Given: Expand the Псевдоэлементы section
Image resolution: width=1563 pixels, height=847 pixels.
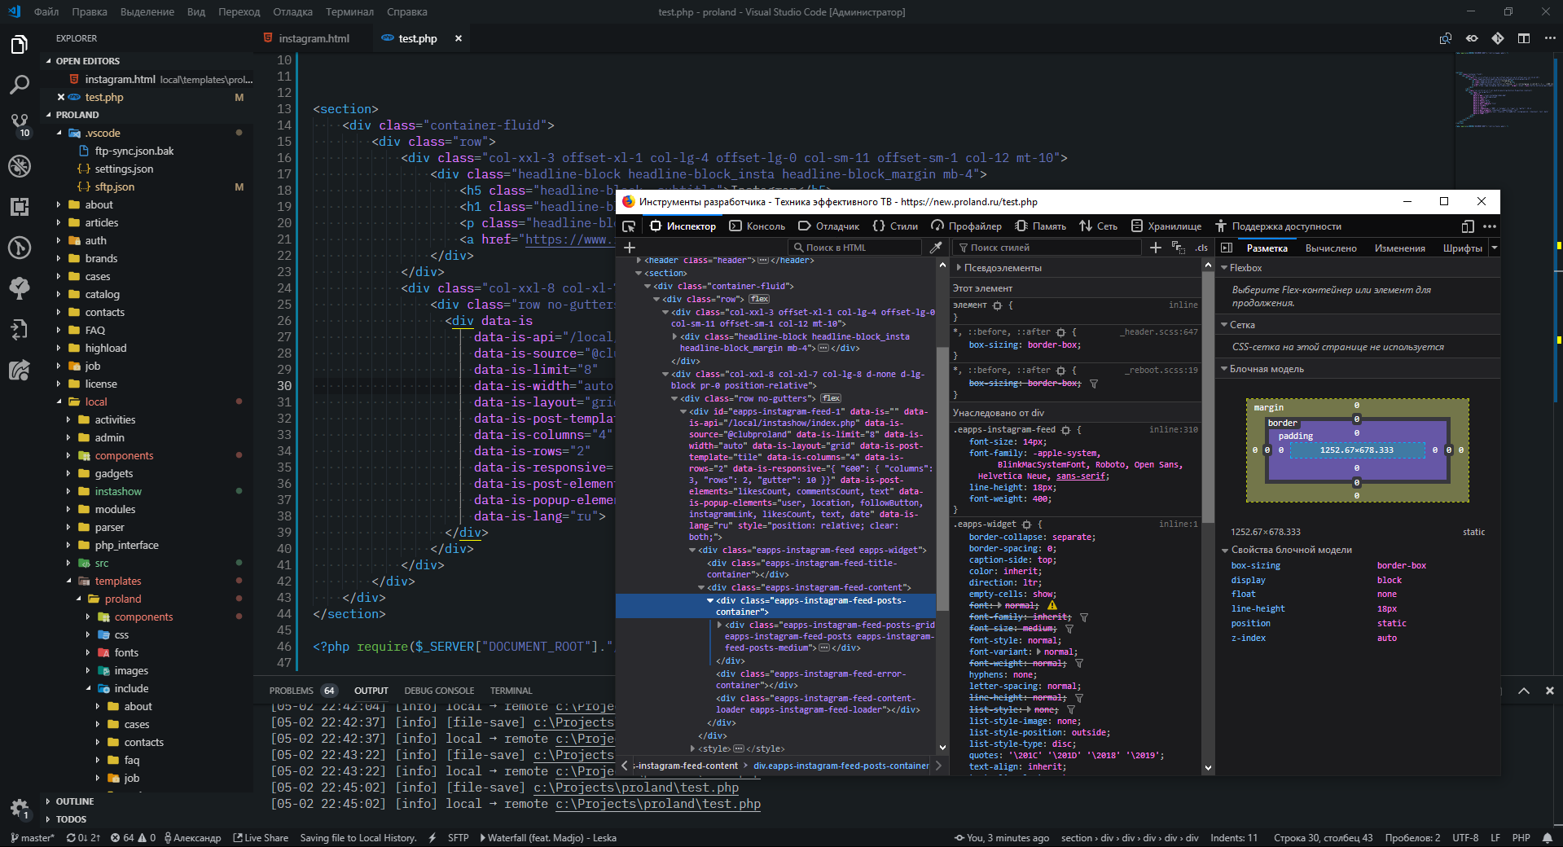Looking at the screenshot, I should [998, 268].
